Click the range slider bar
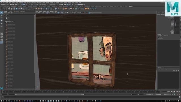 [x=50, y=94]
